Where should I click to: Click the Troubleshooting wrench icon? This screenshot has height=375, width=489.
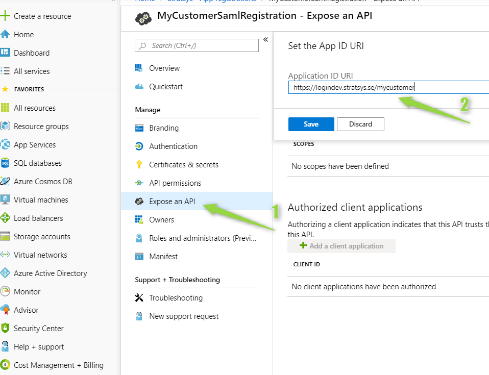tap(139, 297)
